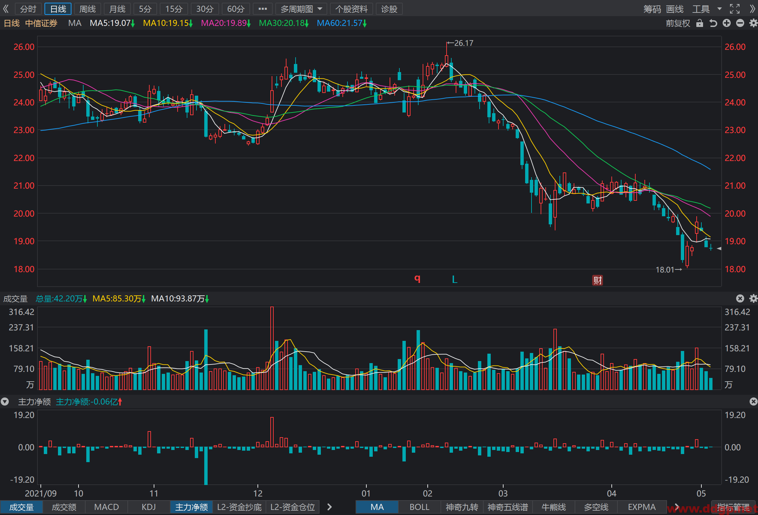The image size is (758, 515).
Task: Click the lock icon beside 前复权
Action: [x=700, y=23]
